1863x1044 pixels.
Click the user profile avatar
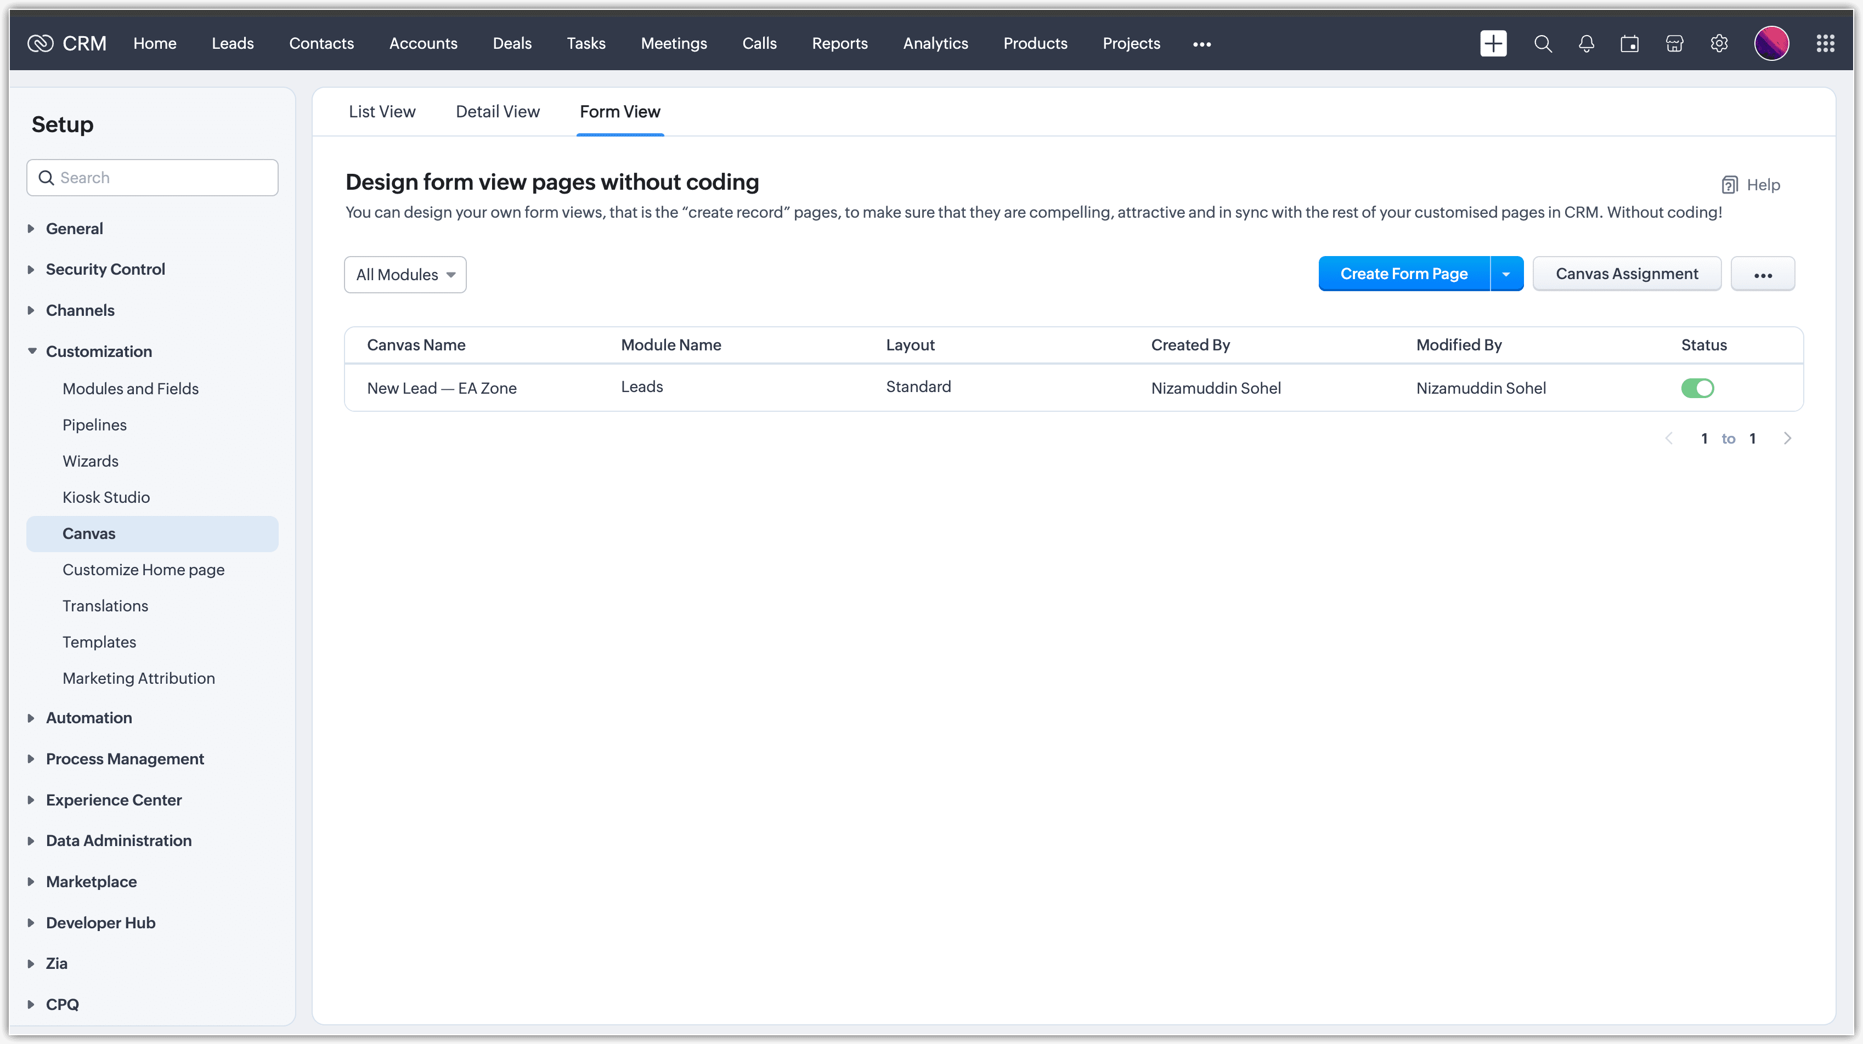(x=1771, y=43)
